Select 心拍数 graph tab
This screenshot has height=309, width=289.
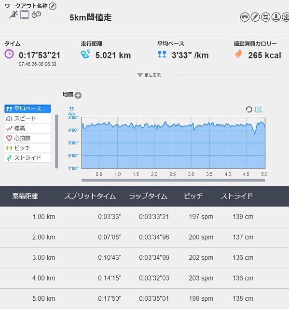click(28, 138)
